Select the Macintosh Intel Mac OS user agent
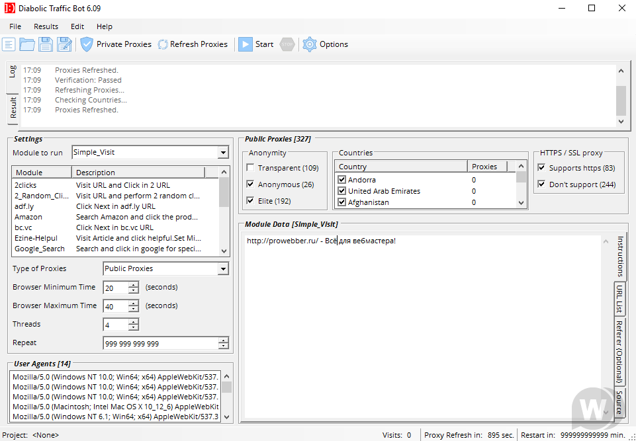Image resolution: width=636 pixels, height=441 pixels. (x=116, y=407)
